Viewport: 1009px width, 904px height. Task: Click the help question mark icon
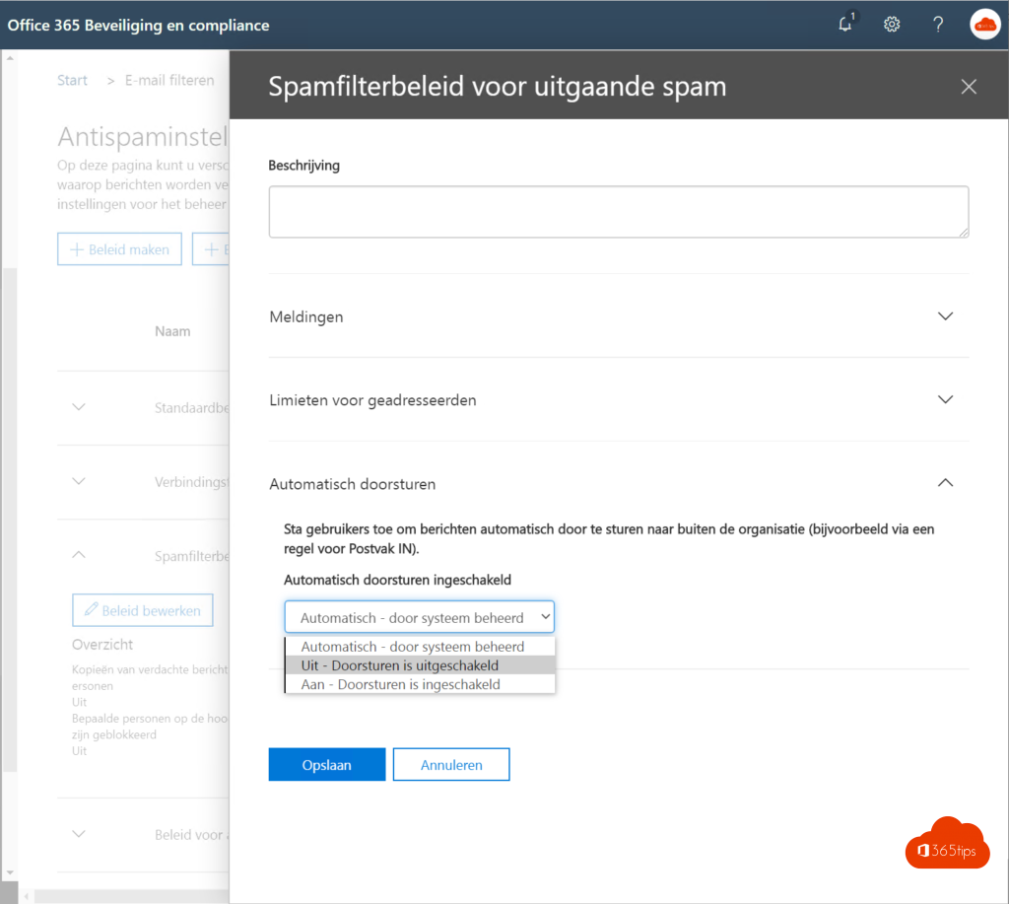pos(938,25)
